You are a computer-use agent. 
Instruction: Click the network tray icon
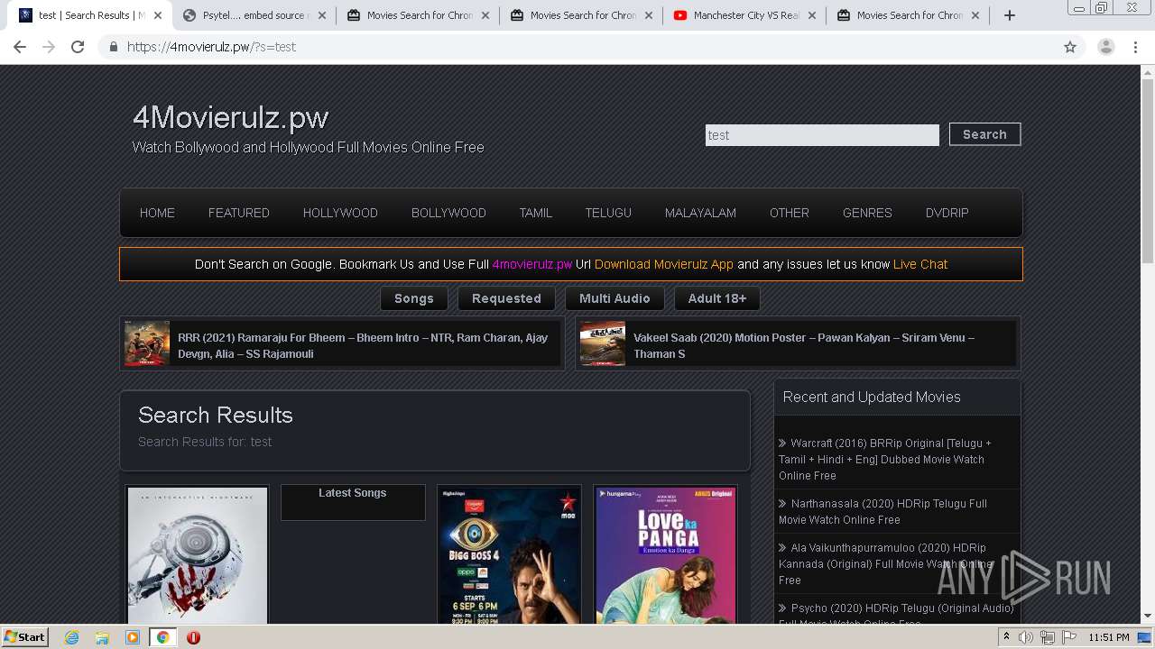pyautogui.click(x=1047, y=637)
